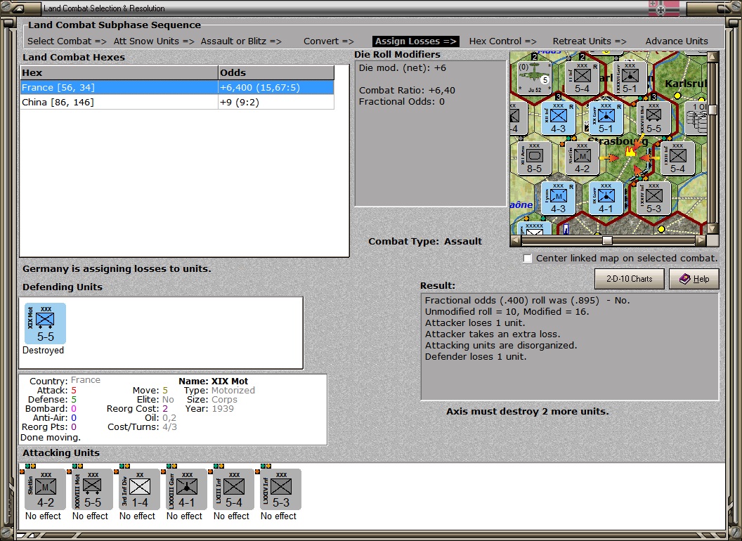
Task: Toggle Center linked map on selected combat
Action: [528, 259]
